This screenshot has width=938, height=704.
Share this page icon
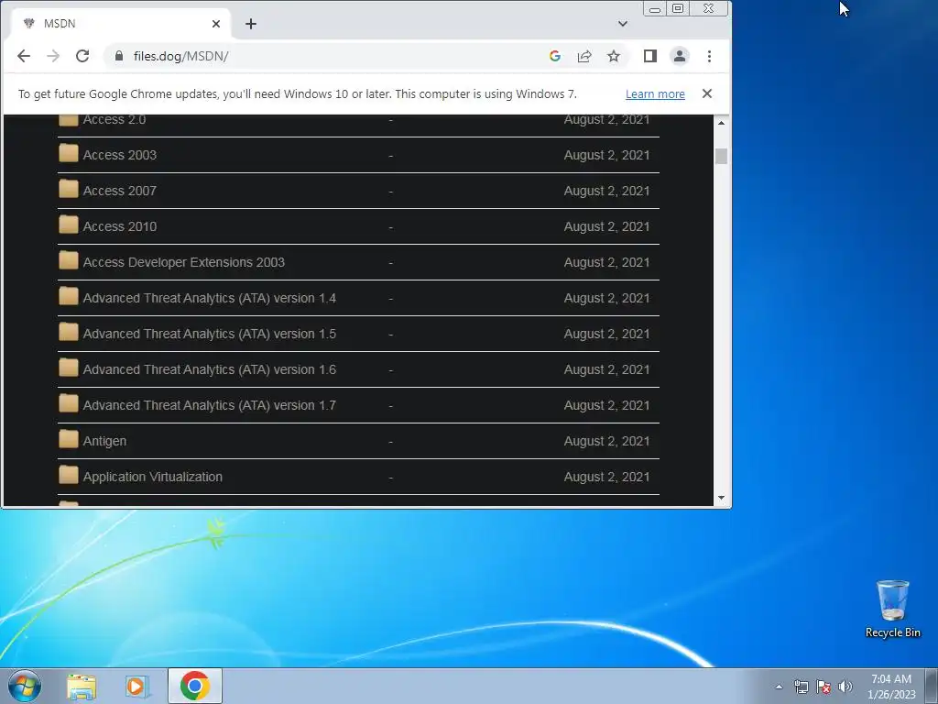(x=584, y=56)
